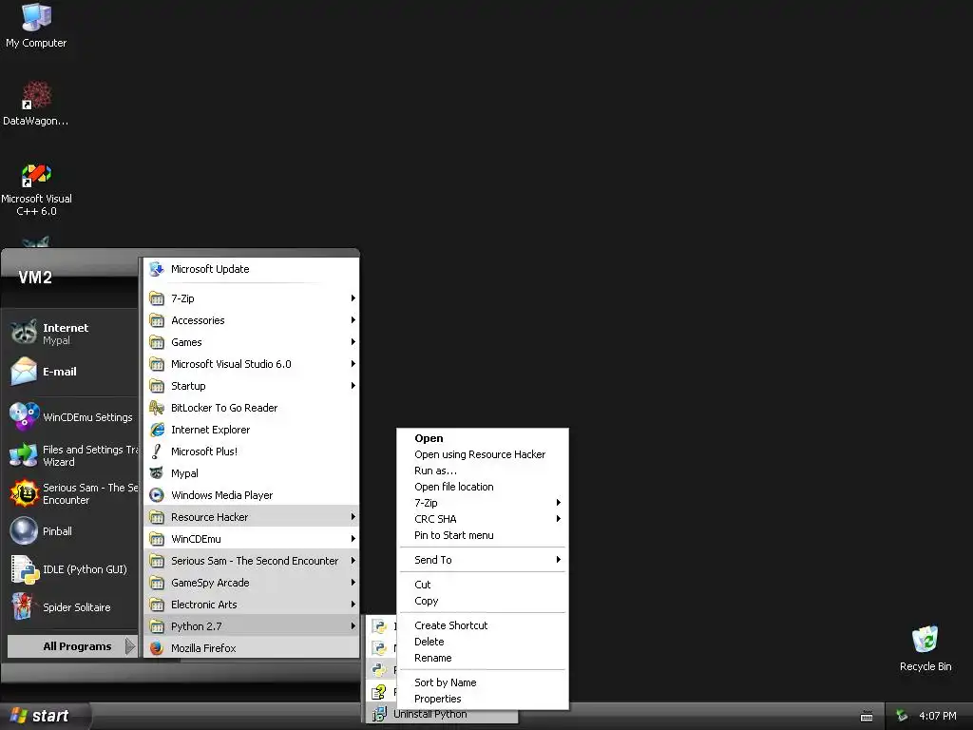Expand the CRC SHA context submenu arrow

(x=559, y=519)
